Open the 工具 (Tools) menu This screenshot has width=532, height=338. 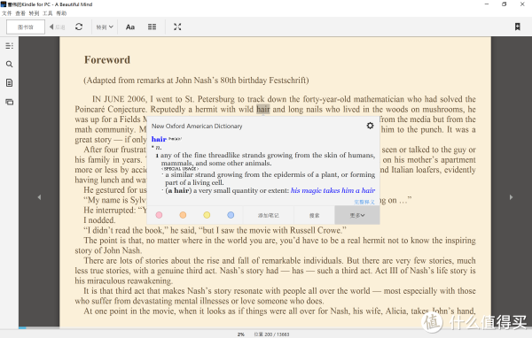48,13
